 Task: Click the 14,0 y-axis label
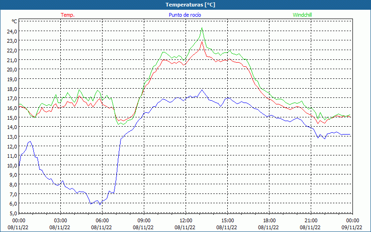coord(12,127)
